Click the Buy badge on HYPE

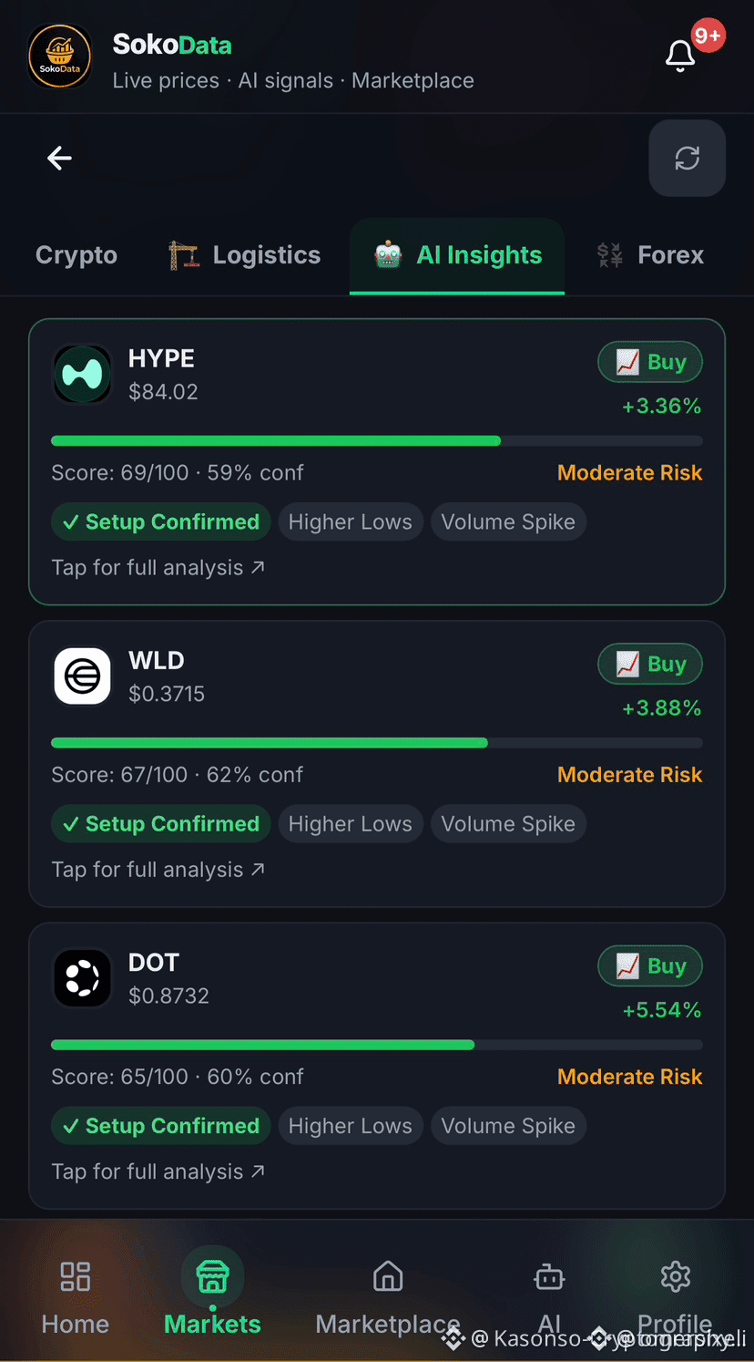(650, 362)
